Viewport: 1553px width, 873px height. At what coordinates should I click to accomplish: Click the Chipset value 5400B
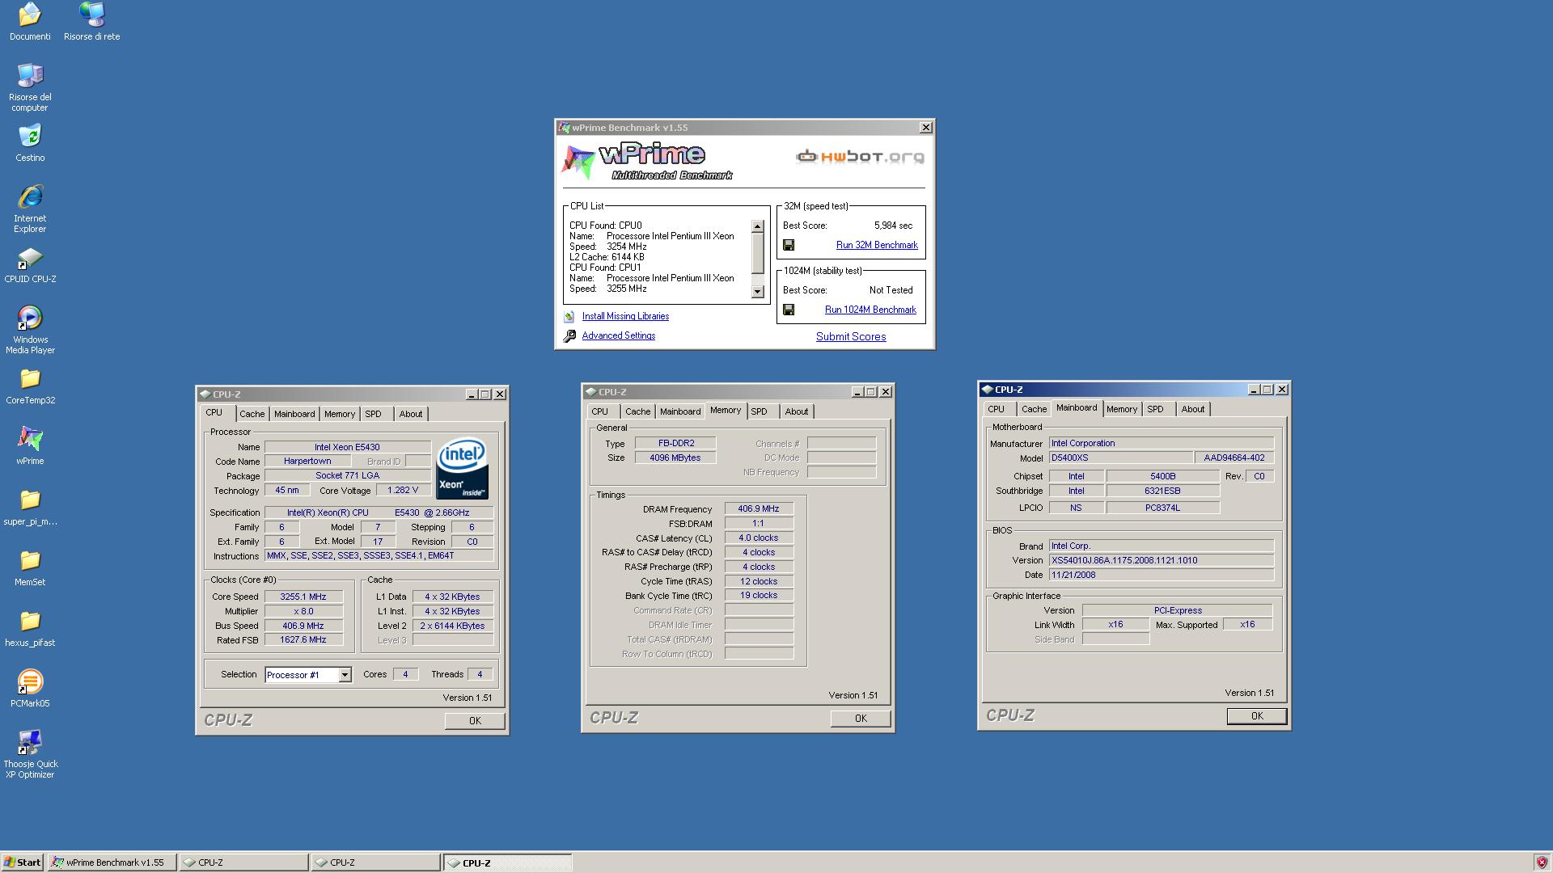pos(1163,476)
